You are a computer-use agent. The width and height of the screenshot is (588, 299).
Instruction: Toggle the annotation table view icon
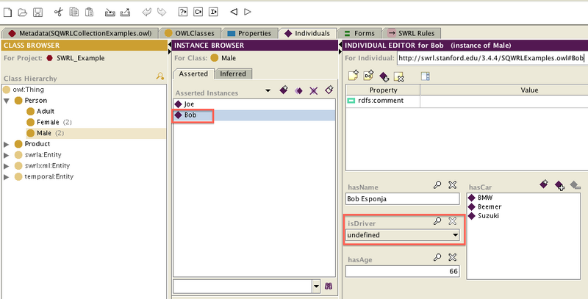pos(426,76)
